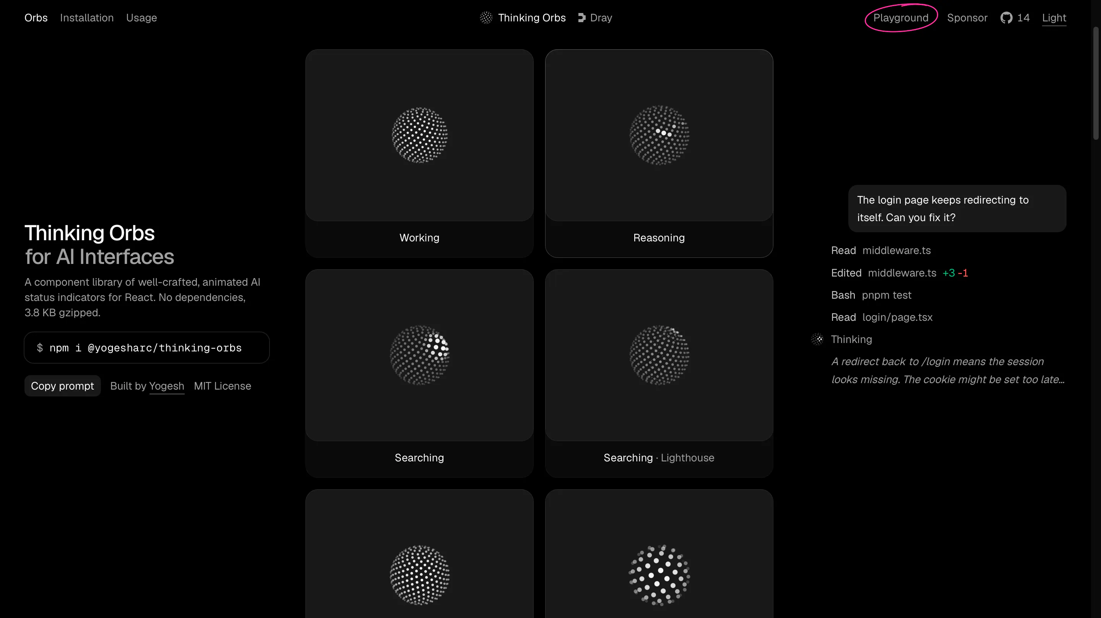
Task: Go to the Installation section
Action: point(87,18)
